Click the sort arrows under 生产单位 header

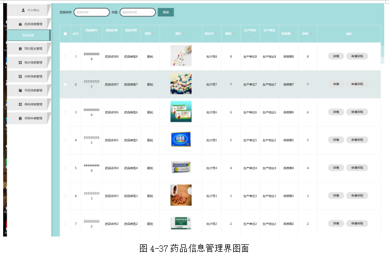[250, 36]
